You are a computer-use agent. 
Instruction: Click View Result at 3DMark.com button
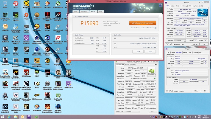click(x=143, y=23)
